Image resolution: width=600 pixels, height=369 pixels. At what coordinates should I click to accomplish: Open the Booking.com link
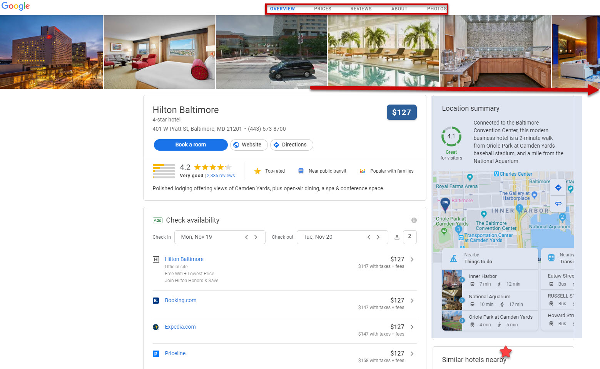(x=181, y=301)
